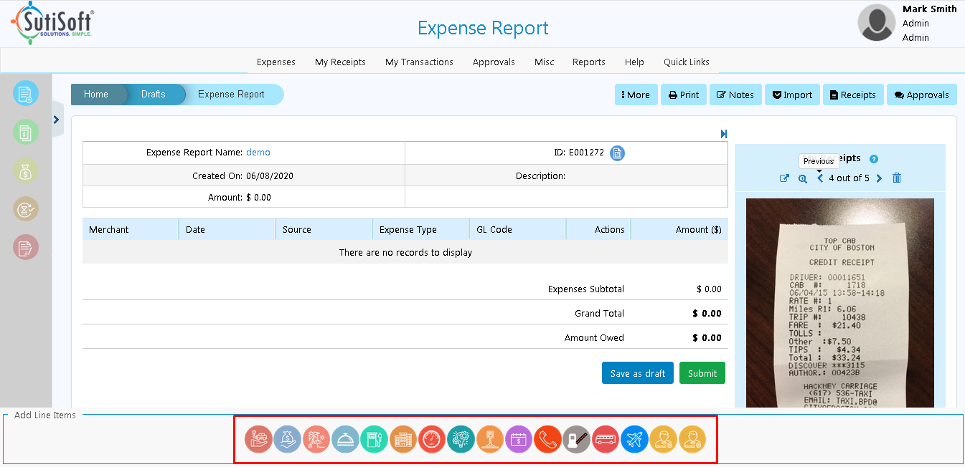
Task: Add an Airfare expense line item
Action: pos(634,439)
